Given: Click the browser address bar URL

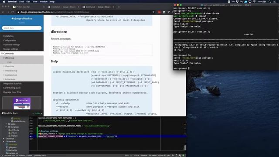Looking at the screenshot, I should click(54, 12).
